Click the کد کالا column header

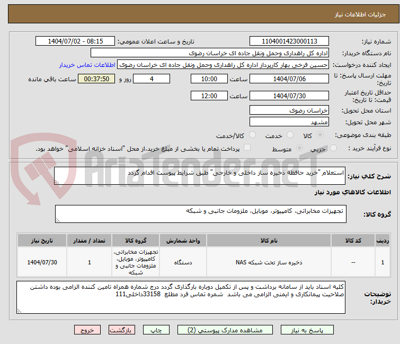(x=353, y=240)
